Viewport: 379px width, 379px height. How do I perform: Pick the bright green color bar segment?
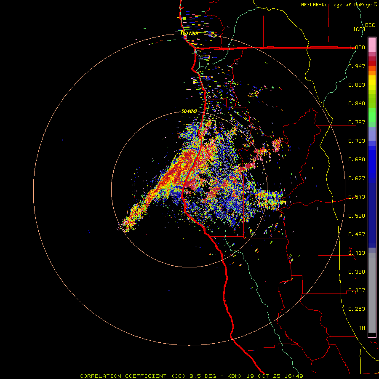[x=372, y=115]
